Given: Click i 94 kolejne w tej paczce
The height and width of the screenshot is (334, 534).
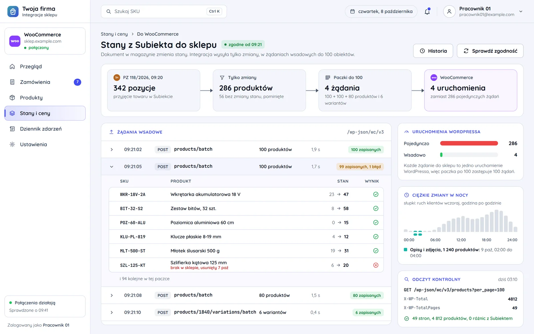Looking at the screenshot, I should (x=145, y=279).
